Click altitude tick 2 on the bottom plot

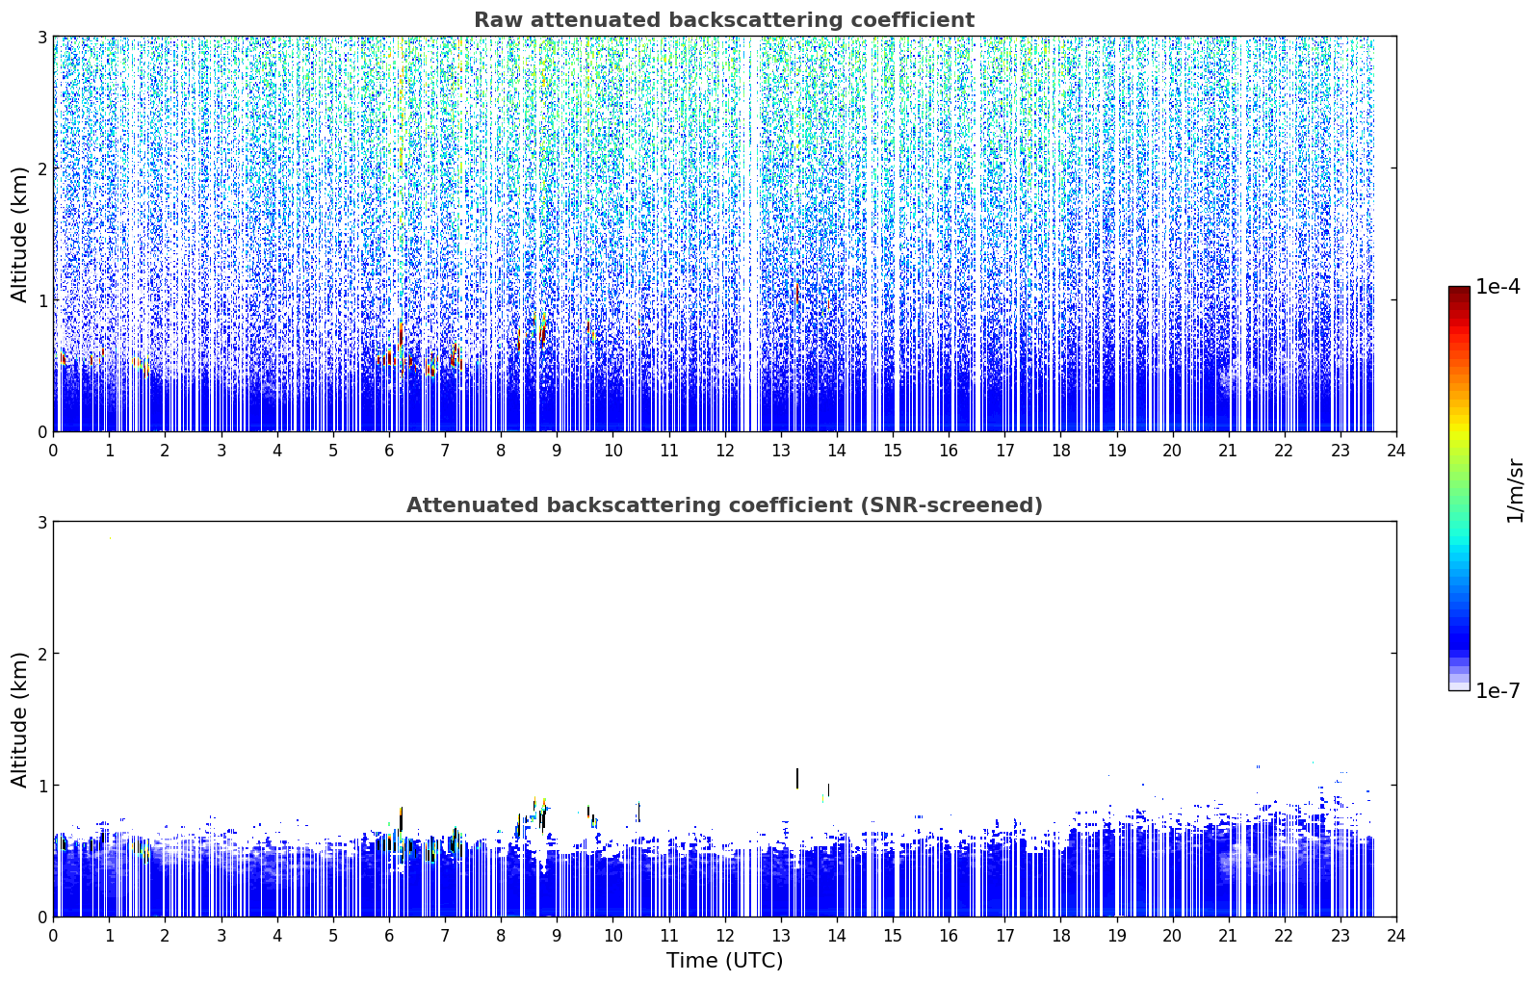41,654
